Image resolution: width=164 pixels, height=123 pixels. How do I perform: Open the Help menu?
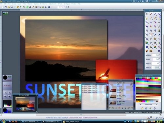pos(79,4)
